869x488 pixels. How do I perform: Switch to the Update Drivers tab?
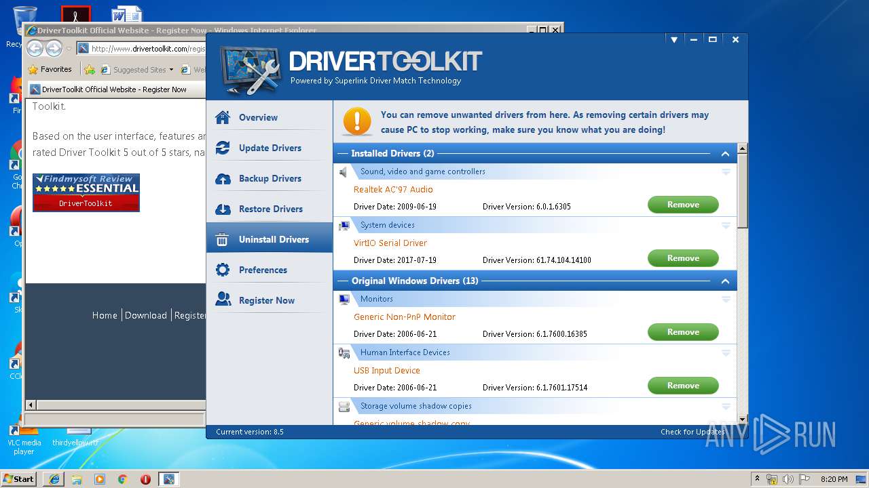pos(269,148)
